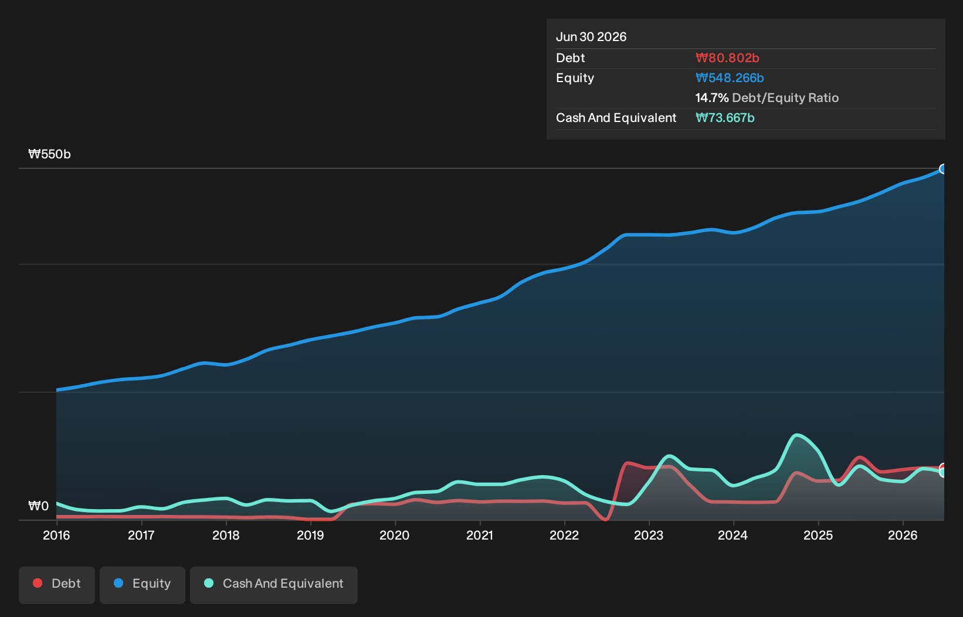Image resolution: width=963 pixels, height=617 pixels.
Task: Click the Debt row label in tooltip
Action: (571, 58)
